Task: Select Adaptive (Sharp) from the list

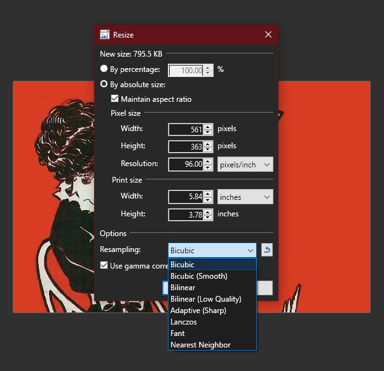Action: click(x=198, y=311)
